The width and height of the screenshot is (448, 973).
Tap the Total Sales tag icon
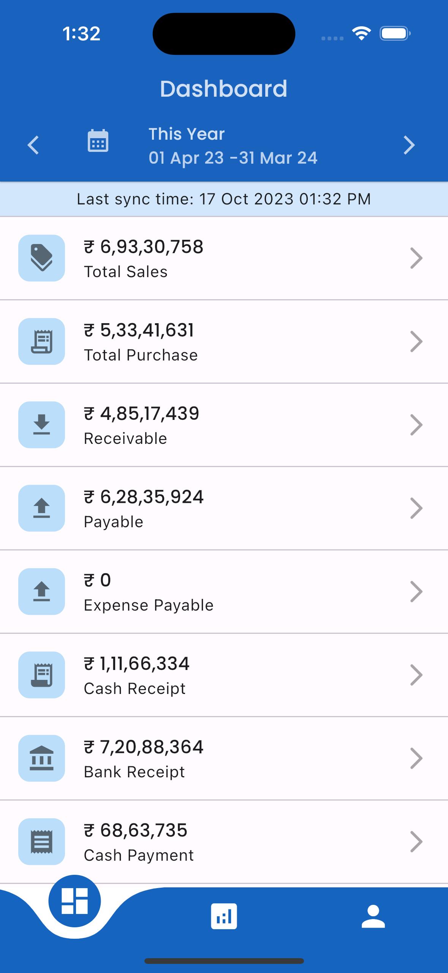click(41, 258)
